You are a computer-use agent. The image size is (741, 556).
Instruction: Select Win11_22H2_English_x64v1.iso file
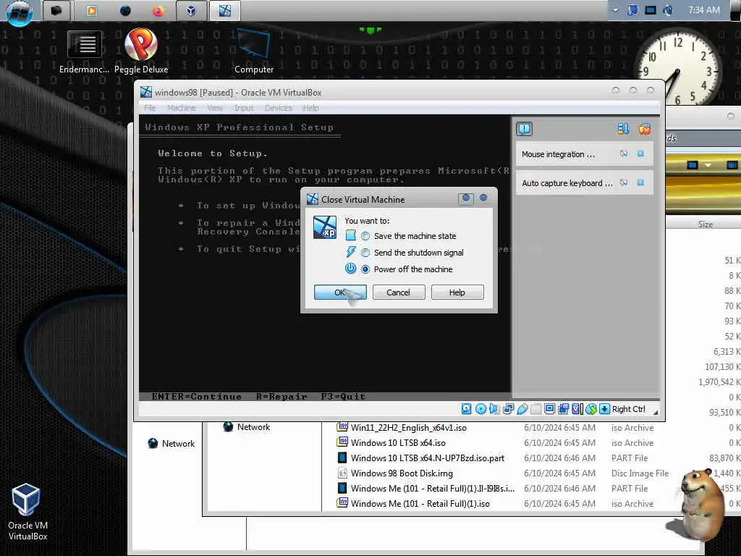pyautogui.click(x=408, y=427)
